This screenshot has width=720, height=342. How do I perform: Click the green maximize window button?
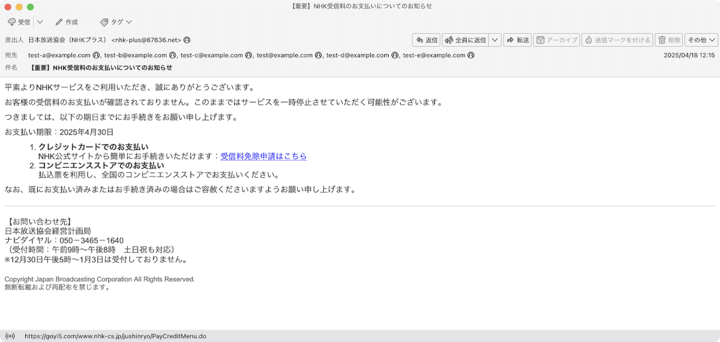pos(31,7)
